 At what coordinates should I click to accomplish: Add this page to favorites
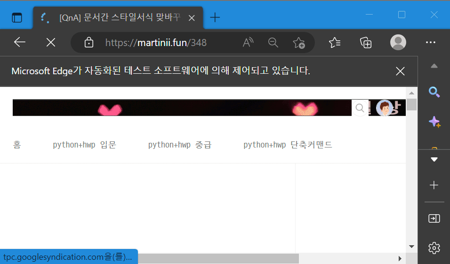pyautogui.click(x=298, y=43)
